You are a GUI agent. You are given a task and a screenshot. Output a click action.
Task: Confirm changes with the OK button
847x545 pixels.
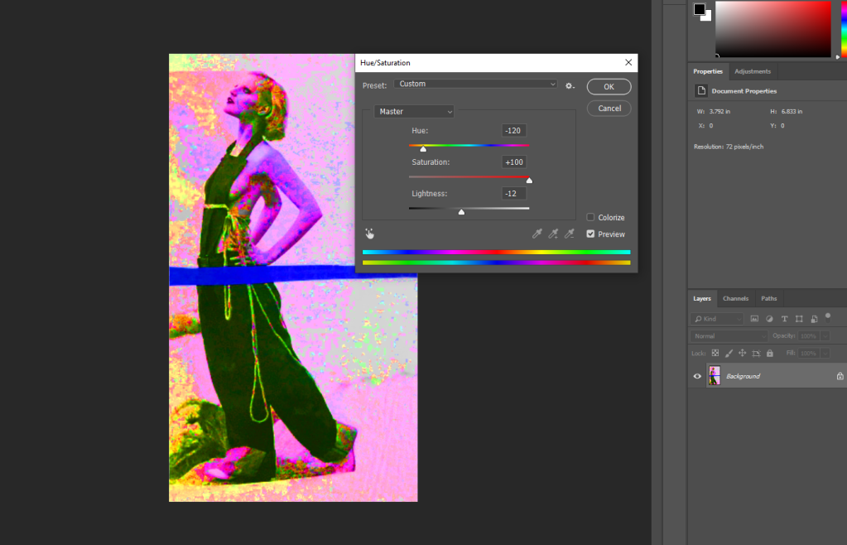tap(609, 87)
